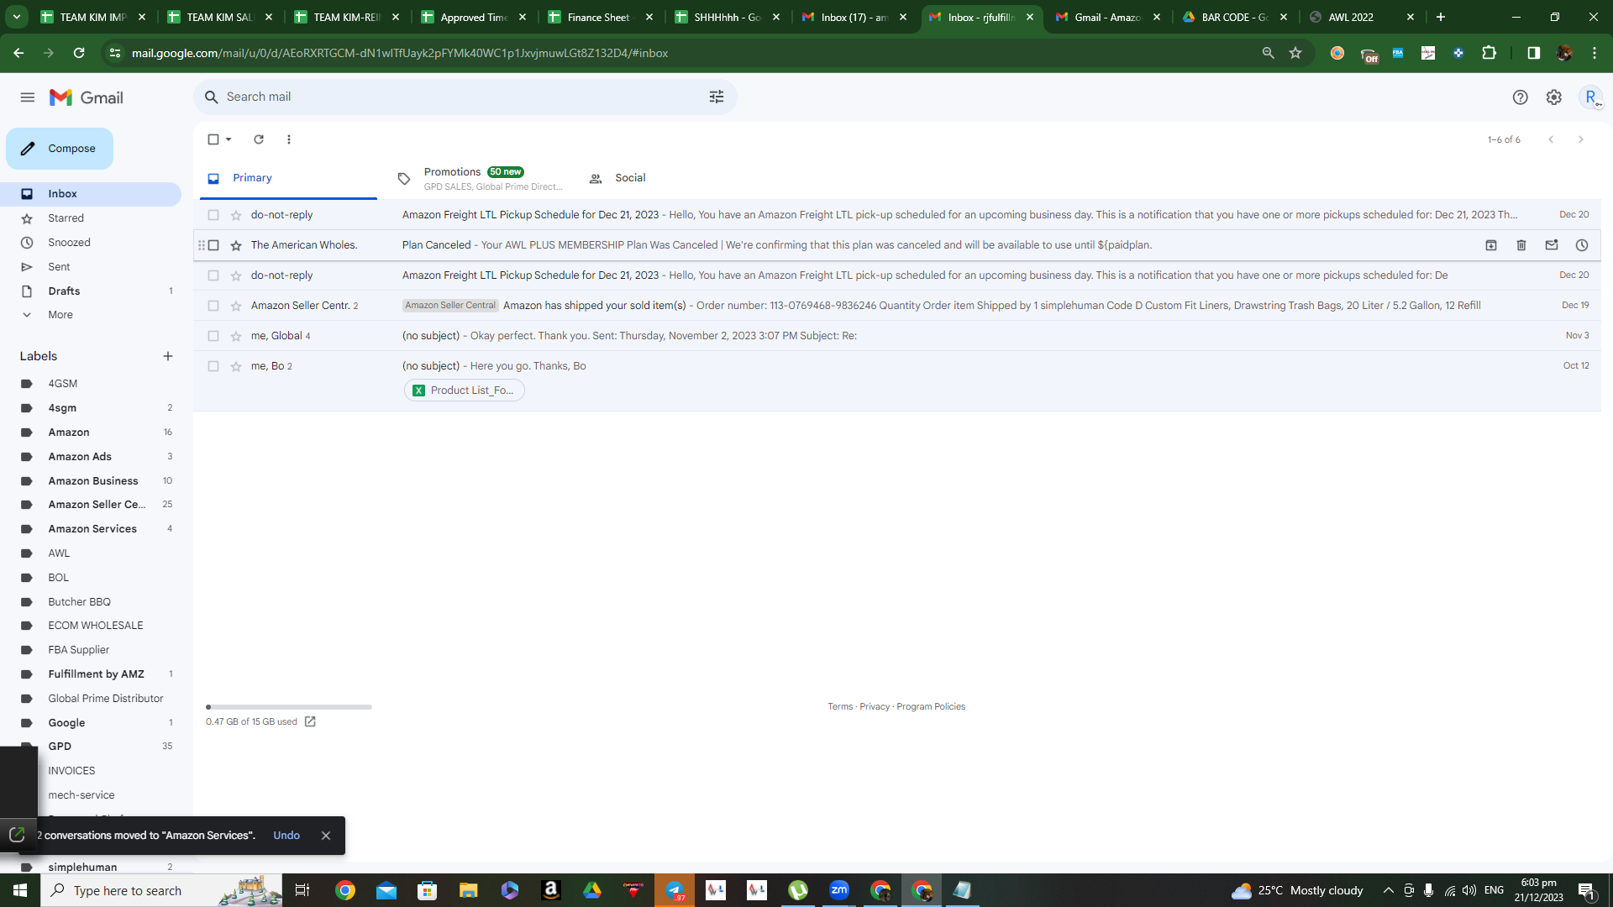Open the select dropdown arrow beside master checkbox
Screen dimensions: 1613x907
pos(229,139)
